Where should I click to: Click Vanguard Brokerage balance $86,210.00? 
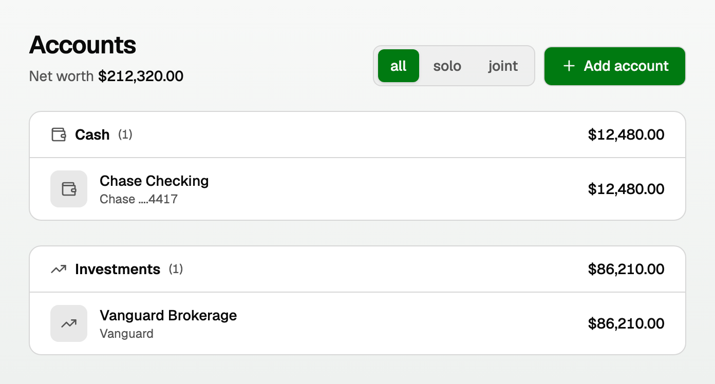[x=626, y=323]
